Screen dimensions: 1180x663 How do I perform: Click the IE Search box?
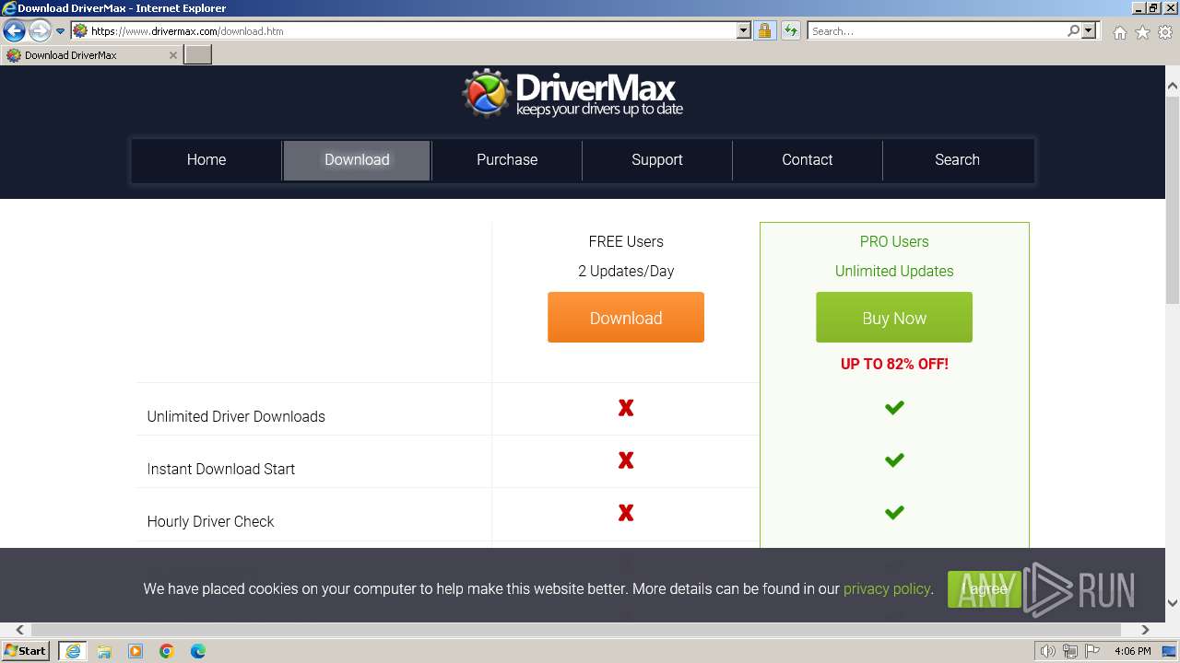pos(936,30)
